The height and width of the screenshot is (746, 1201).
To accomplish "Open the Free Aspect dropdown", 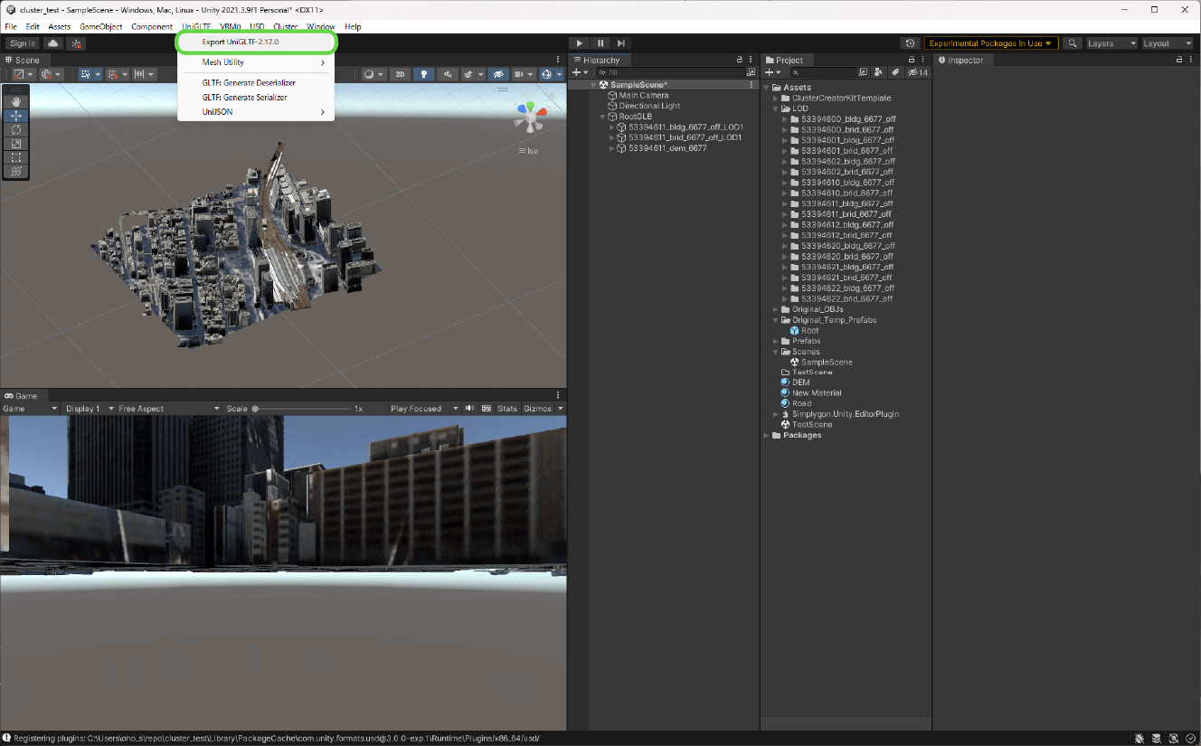I will click(169, 409).
